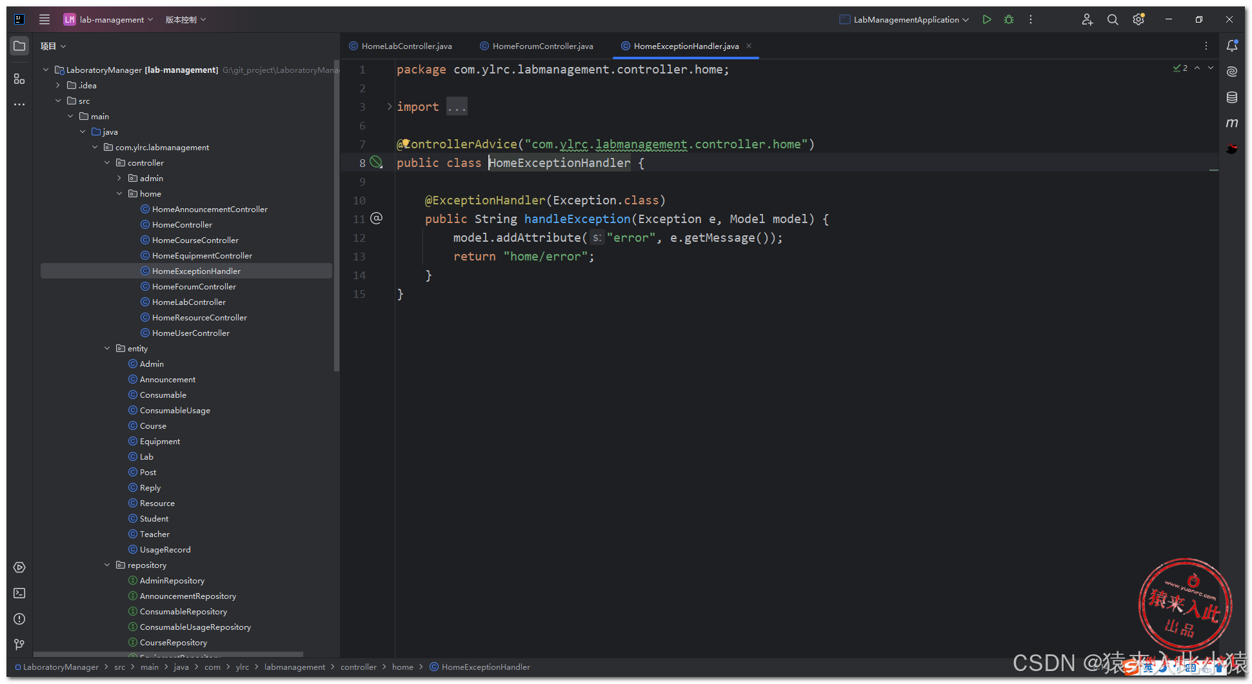The width and height of the screenshot is (1252, 684).
Task: Click the handleException method name
Action: pos(577,219)
